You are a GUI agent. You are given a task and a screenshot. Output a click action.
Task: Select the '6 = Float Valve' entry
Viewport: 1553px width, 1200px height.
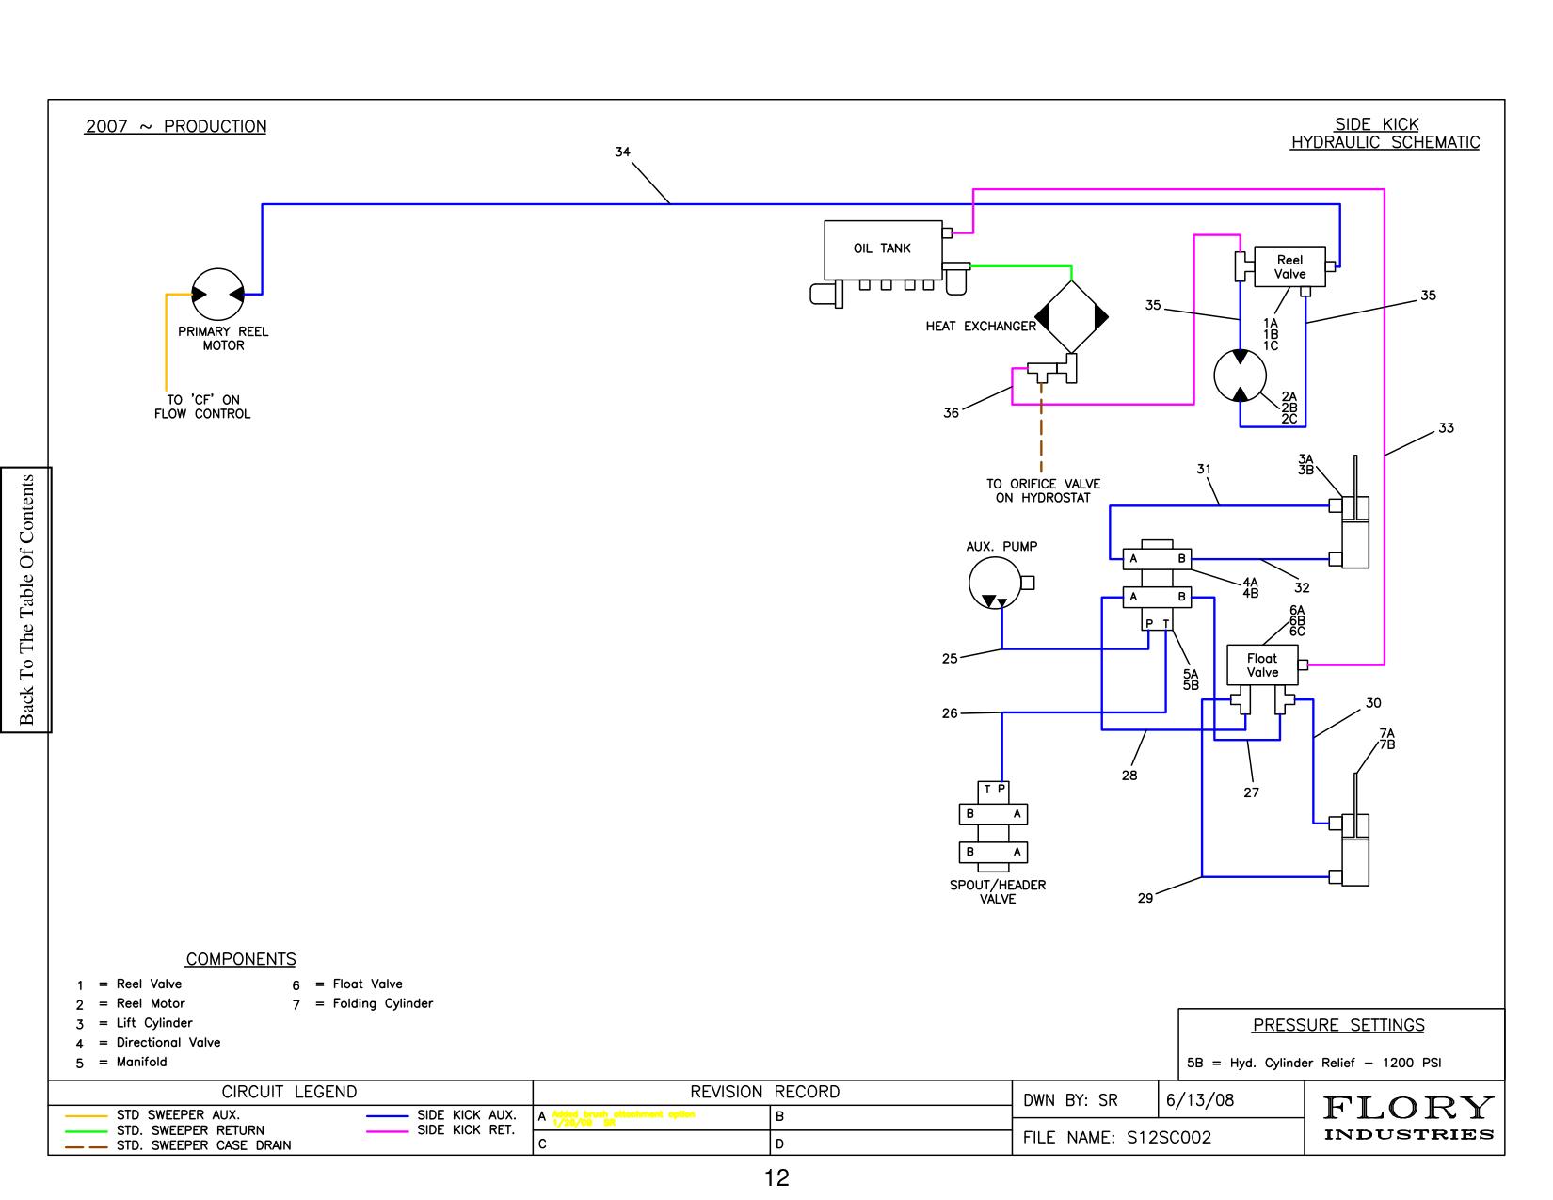347,984
